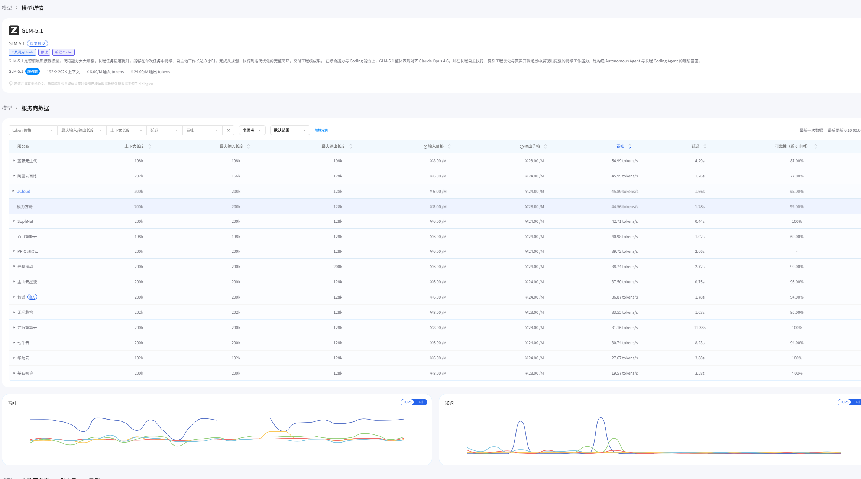The width and height of the screenshot is (861, 479).
Task: Sort by 可靠性（近 6 小时）arrows
Action: click(x=816, y=147)
